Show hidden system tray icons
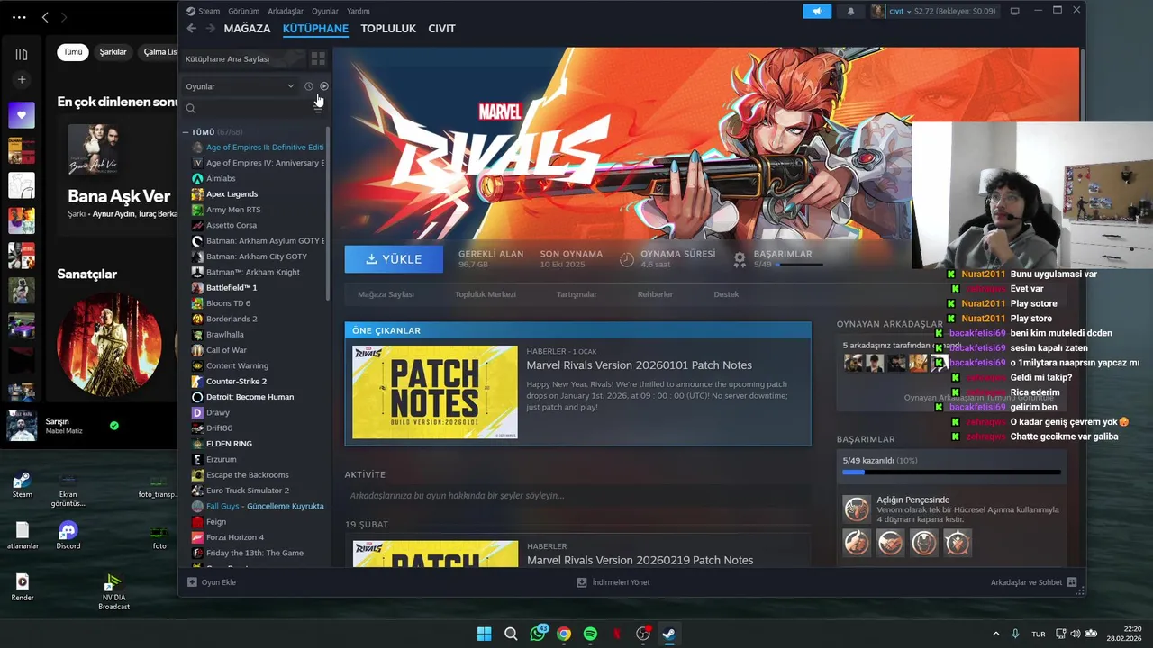The height and width of the screenshot is (648, 1153). (x=995, y=634)
